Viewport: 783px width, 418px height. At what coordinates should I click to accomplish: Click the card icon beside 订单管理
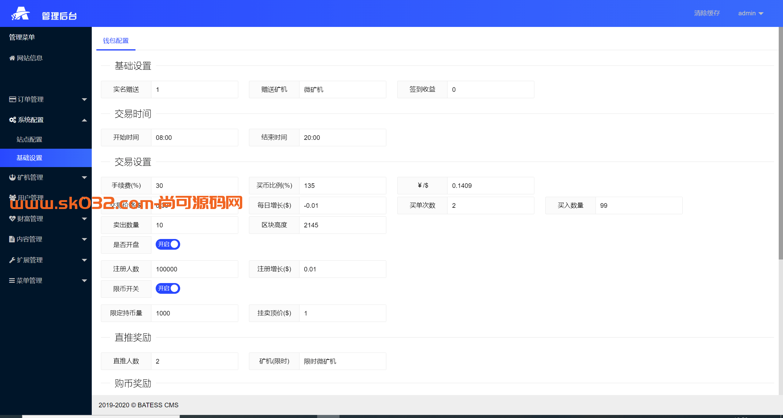(x=13, y=99)
